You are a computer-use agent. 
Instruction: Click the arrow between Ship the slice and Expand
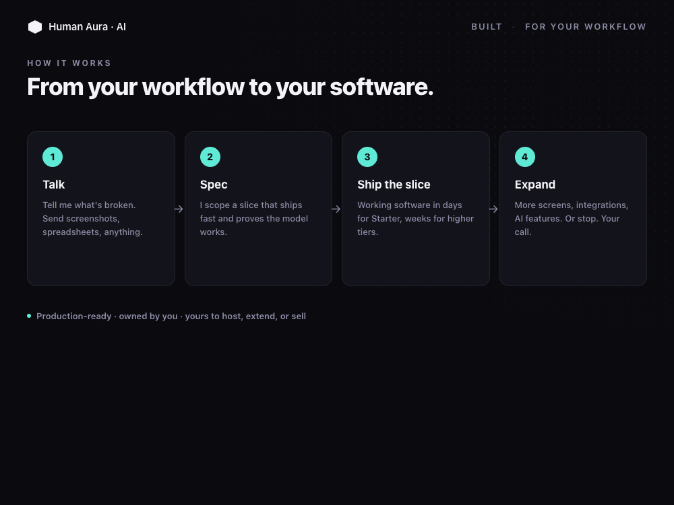click(x=493, y=209)
